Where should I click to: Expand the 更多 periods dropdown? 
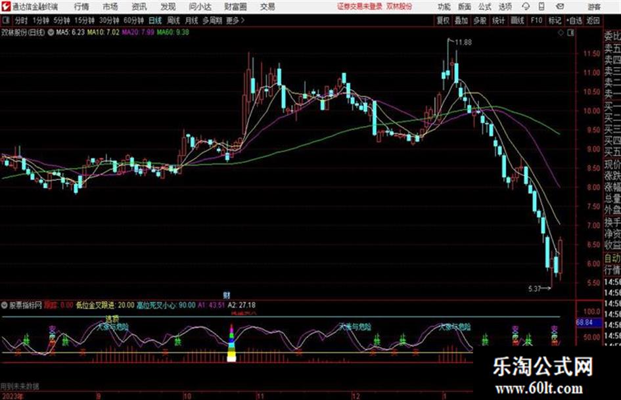pos(236,20)
